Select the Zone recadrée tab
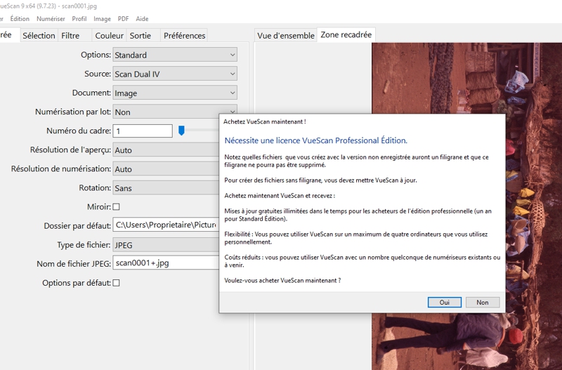The width and height of the screenshot is (562, 370). [346, 34]
